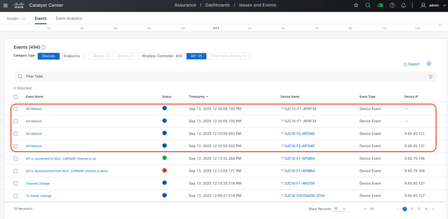Viewport: 448px width, 219px height.
Task: Select the Endpoints category type
Action: [x=72, y=56]
